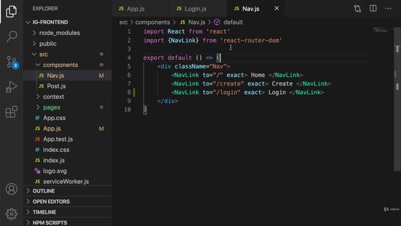Click the text Create on line 7
This screenshot has height=226, width=401.
(282, 83)
